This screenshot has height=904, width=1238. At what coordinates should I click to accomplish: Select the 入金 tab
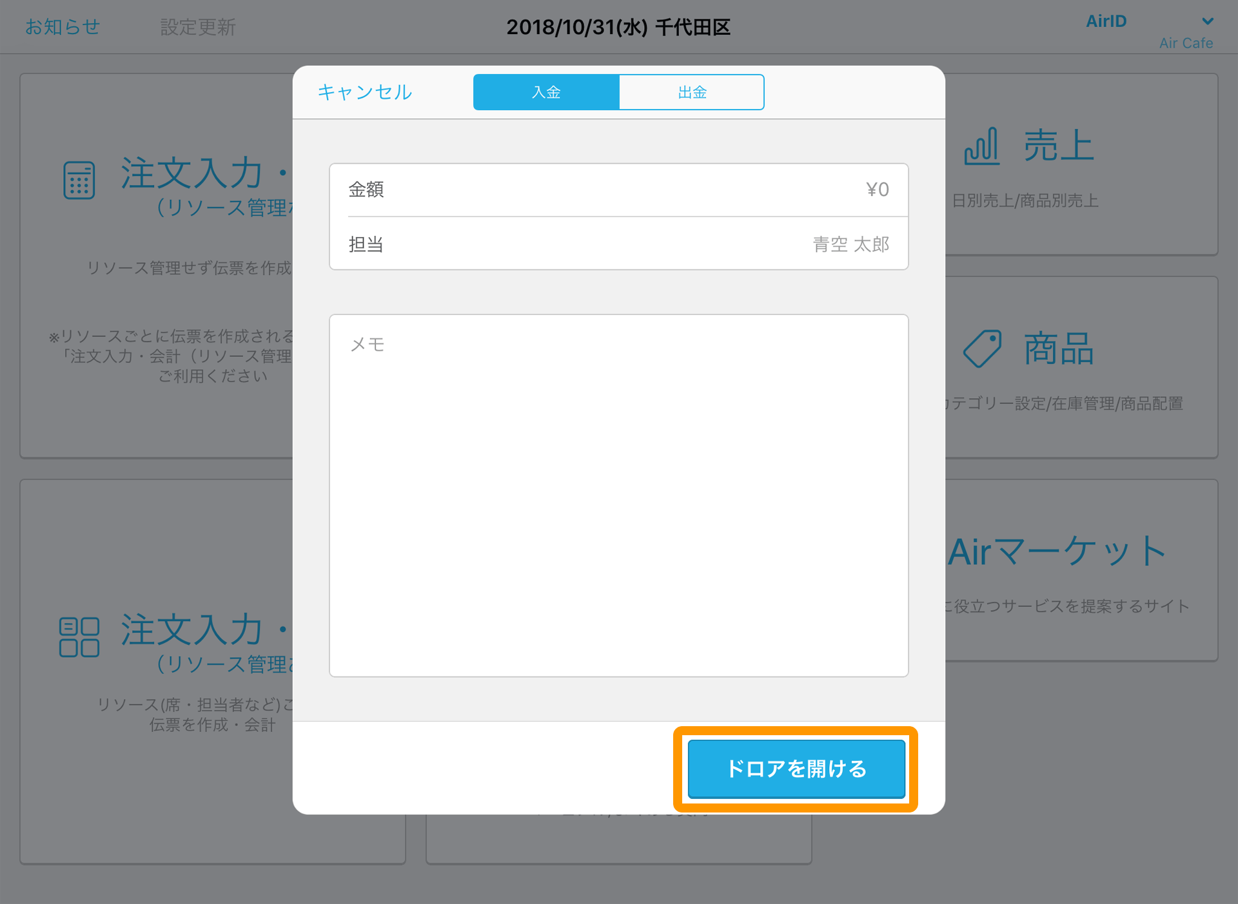click(x=546, y=92)
